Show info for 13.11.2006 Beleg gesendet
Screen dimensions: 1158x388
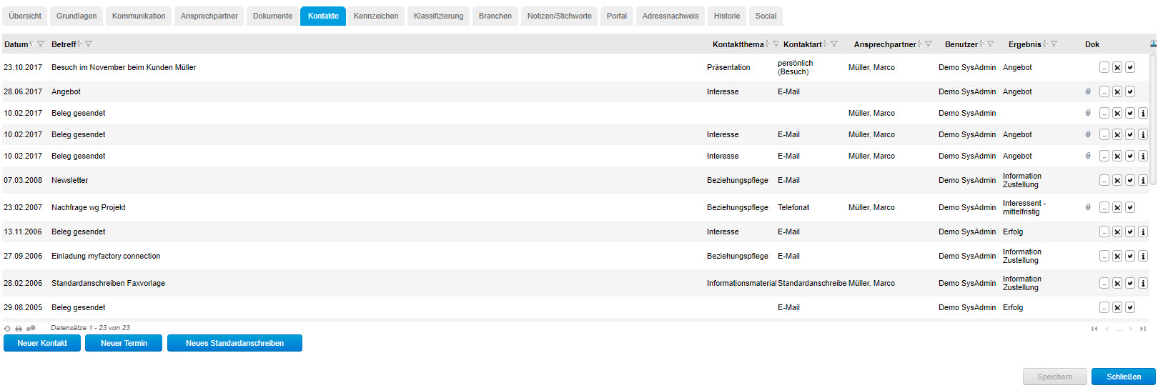(1143, 232)
